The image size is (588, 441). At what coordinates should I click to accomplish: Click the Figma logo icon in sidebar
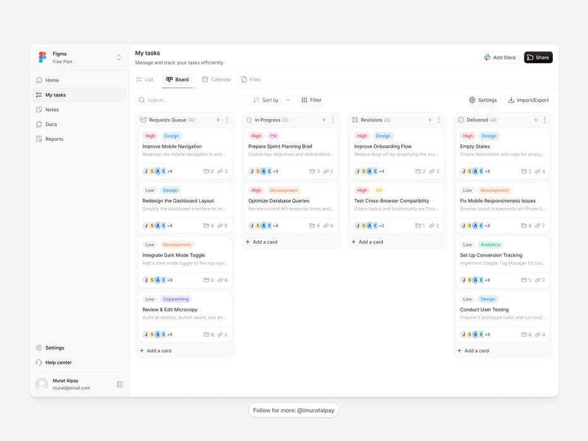click(42, 57)
